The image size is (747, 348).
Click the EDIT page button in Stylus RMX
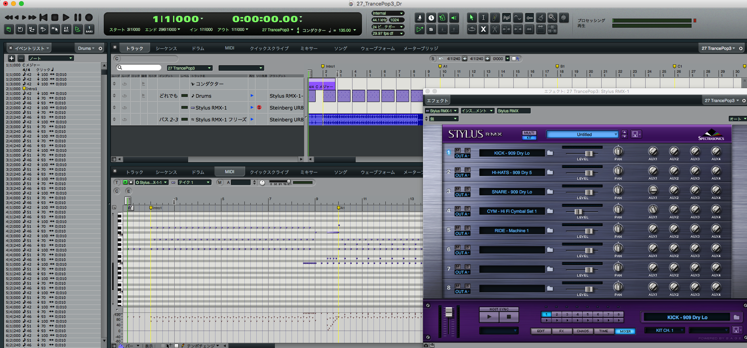(x=541, y=331)
